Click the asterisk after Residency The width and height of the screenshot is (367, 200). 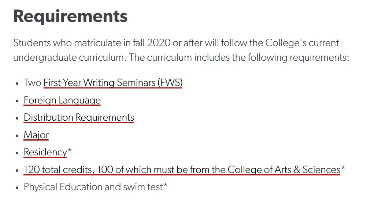pos(70,150)
